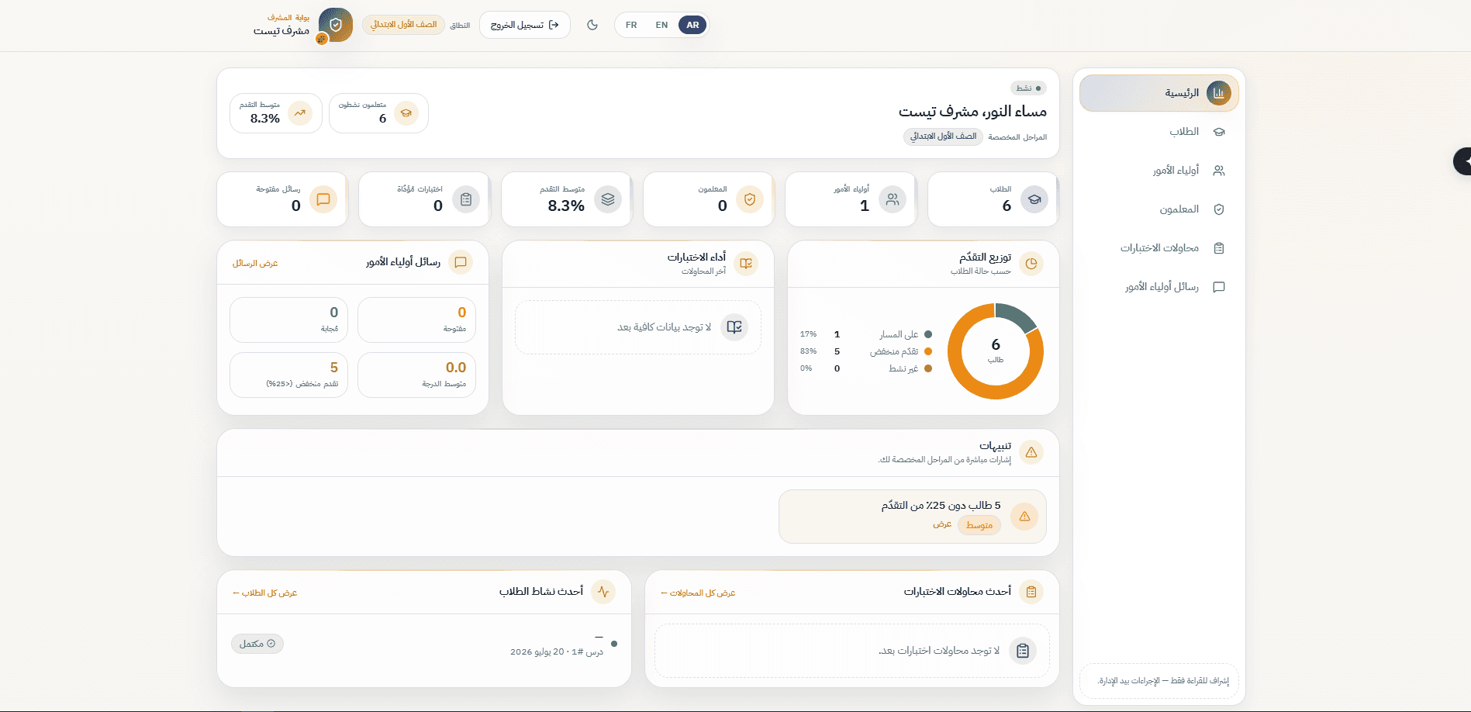
Task: Click trending icon in متوسط التقدم 8.3% chip
Action: coord(300,113)
